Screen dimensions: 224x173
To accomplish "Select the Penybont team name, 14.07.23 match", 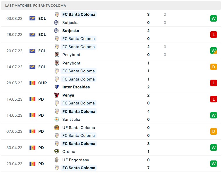I will tap(71, 63).
